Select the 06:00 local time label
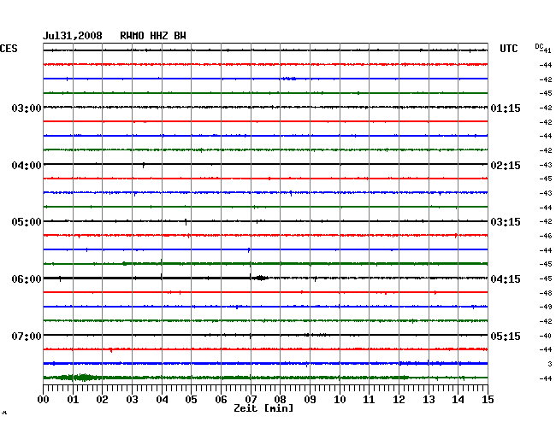The image size is (556, 422). pyautogui.click(x=27, y=279)
